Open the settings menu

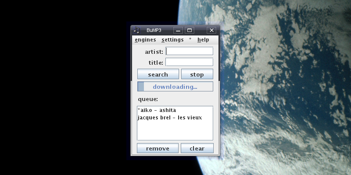pos(172,40)
